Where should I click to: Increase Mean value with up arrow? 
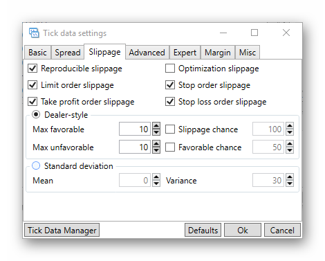click(156, 177)
